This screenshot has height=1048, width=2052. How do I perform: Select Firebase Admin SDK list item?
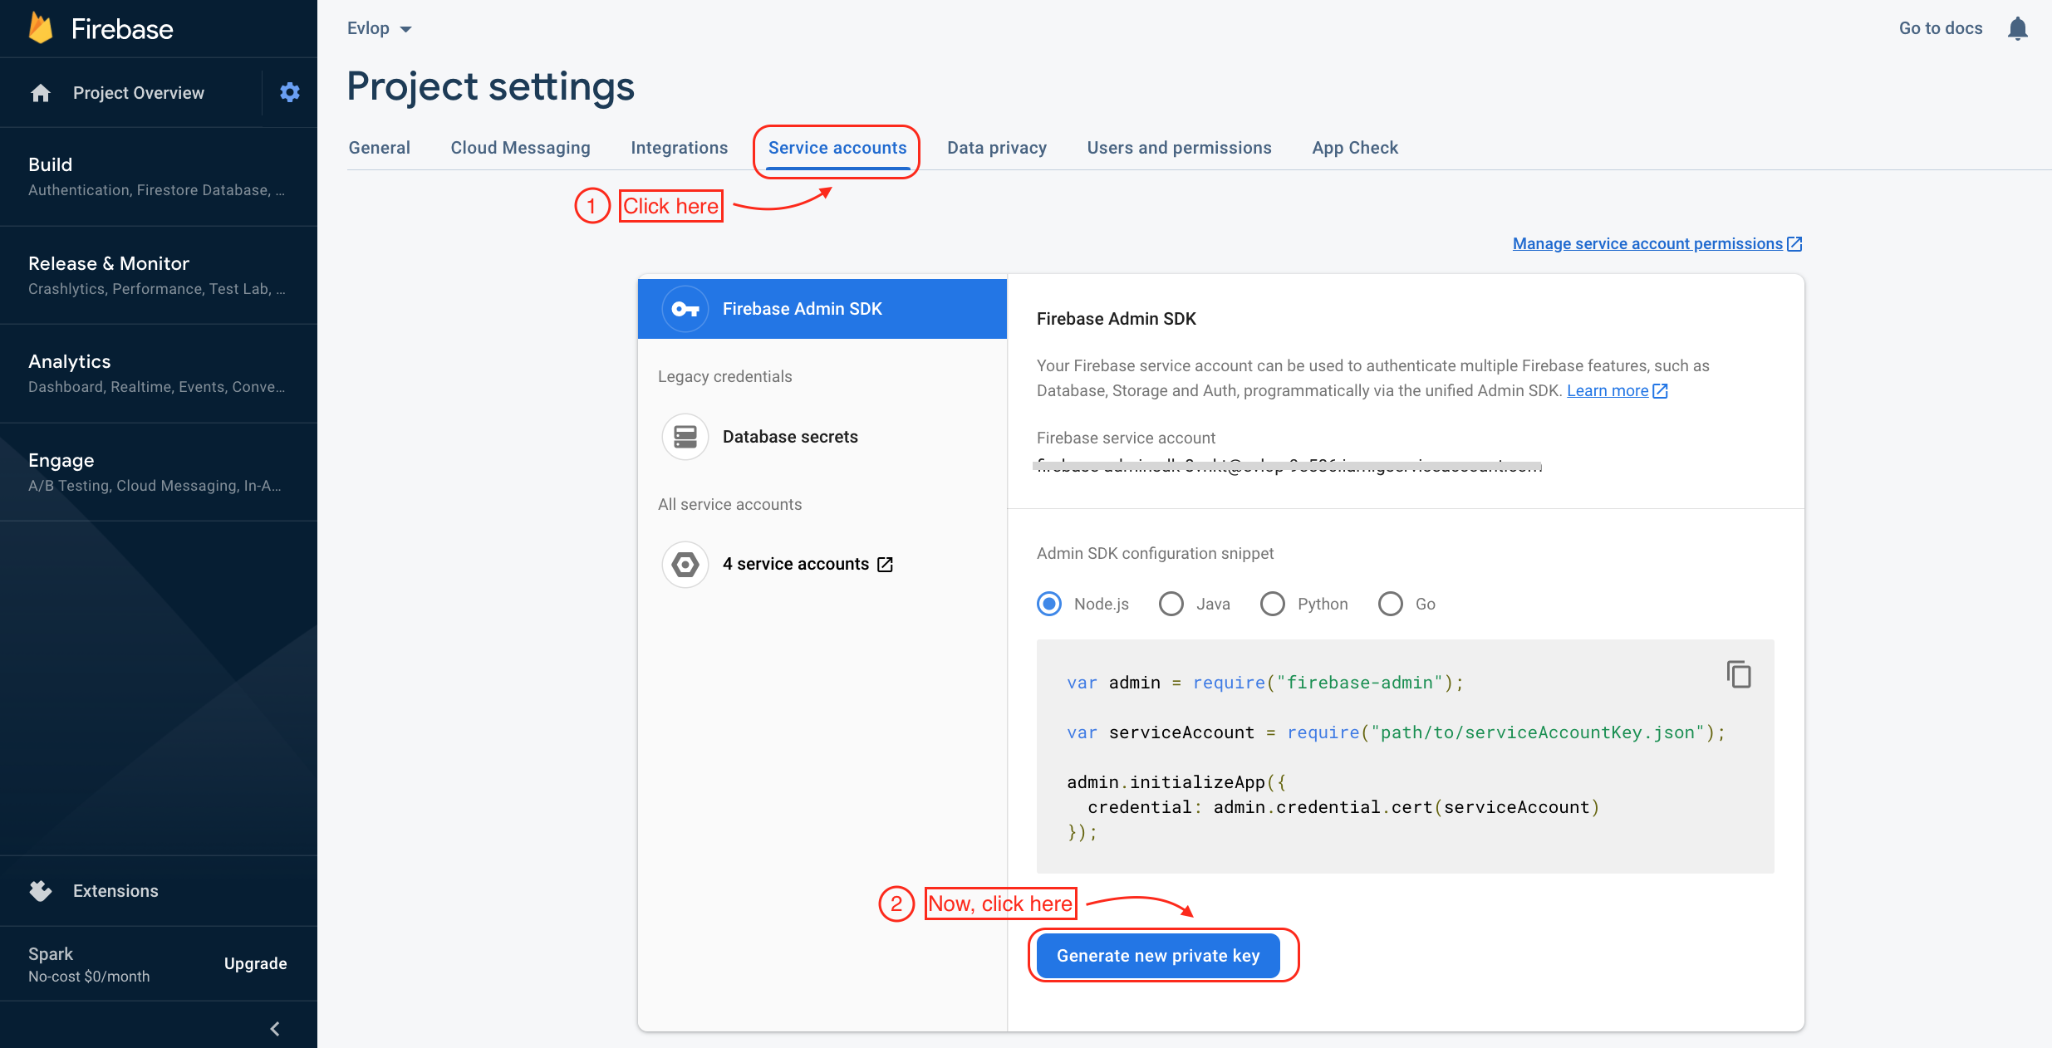pyautogui.click(x=822, y=309)
